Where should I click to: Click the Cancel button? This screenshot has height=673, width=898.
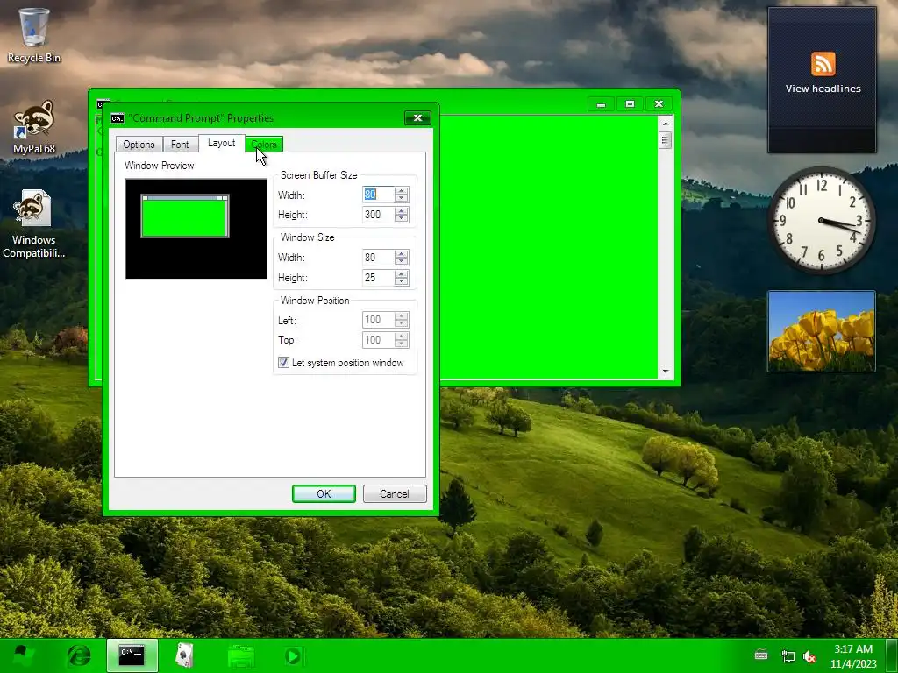click(x=395, y=494)
